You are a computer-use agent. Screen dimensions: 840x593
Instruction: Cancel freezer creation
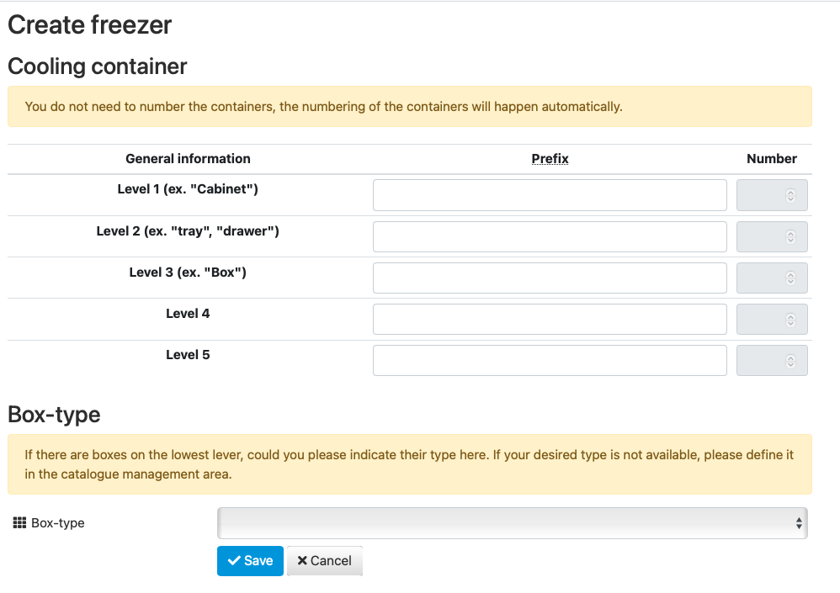(325, 561)
